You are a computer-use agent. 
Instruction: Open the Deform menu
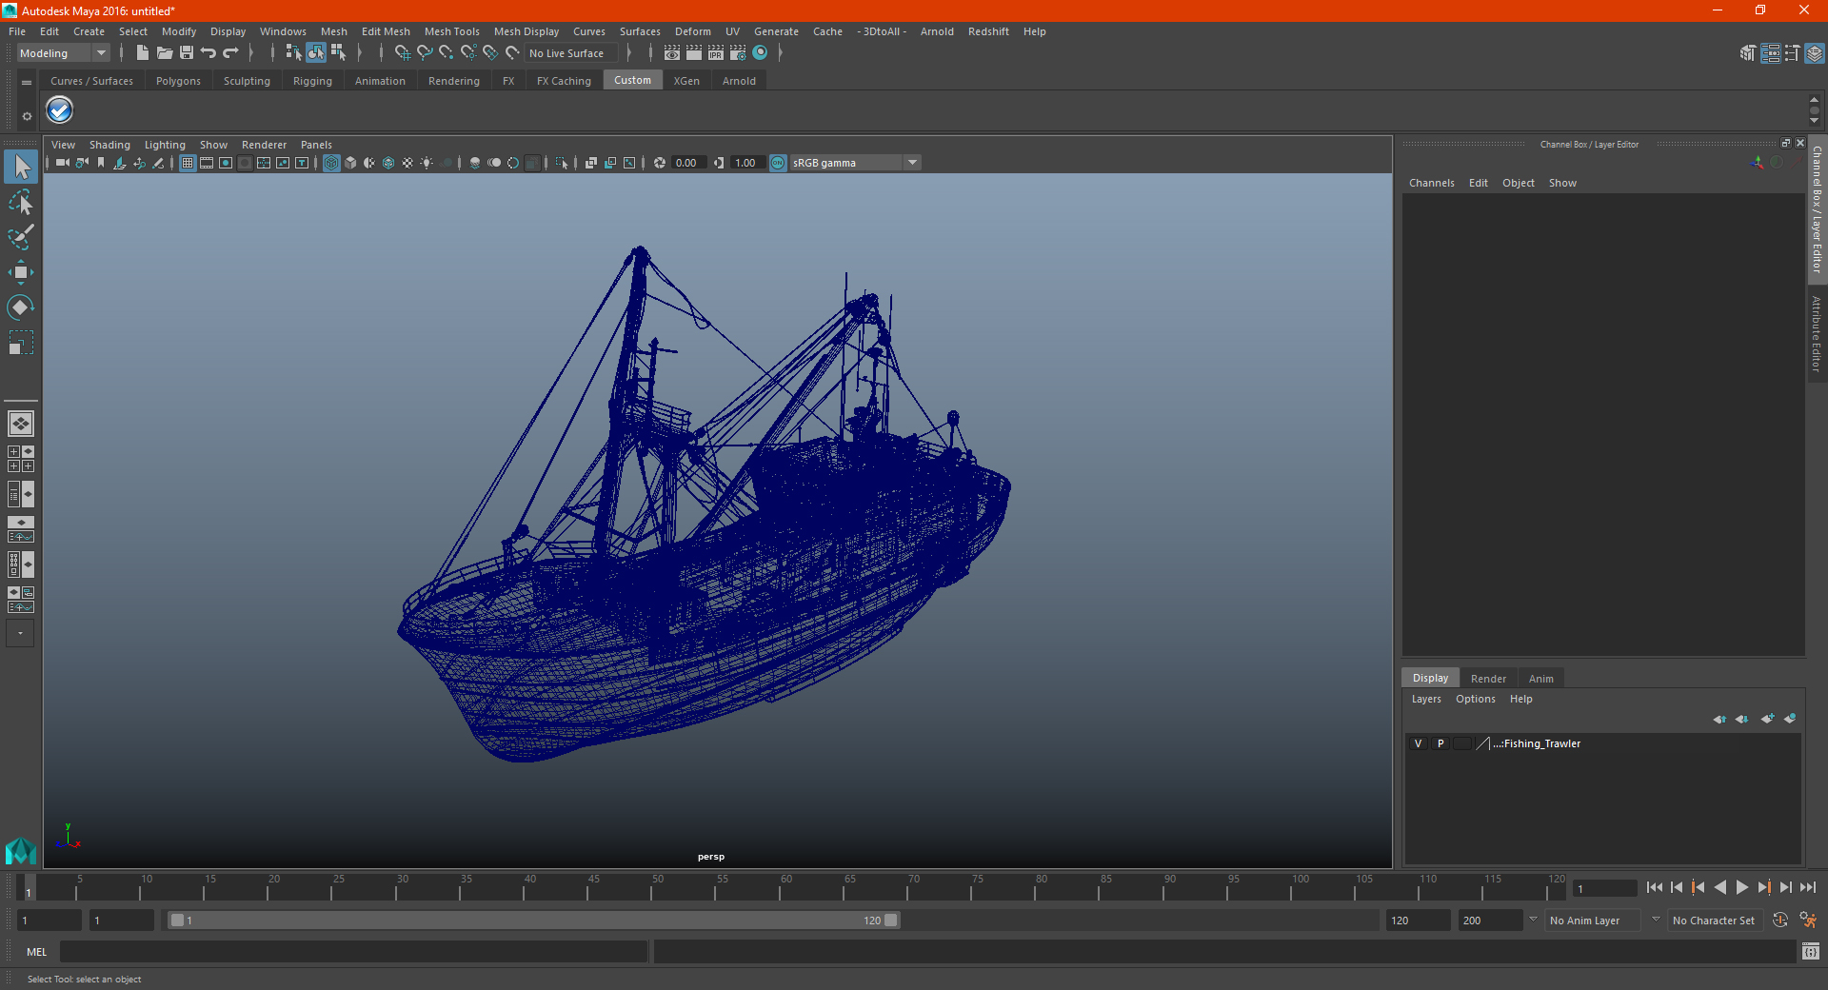(x=693, y=31)
